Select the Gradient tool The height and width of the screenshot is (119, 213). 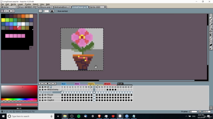(x=211, y=35)
